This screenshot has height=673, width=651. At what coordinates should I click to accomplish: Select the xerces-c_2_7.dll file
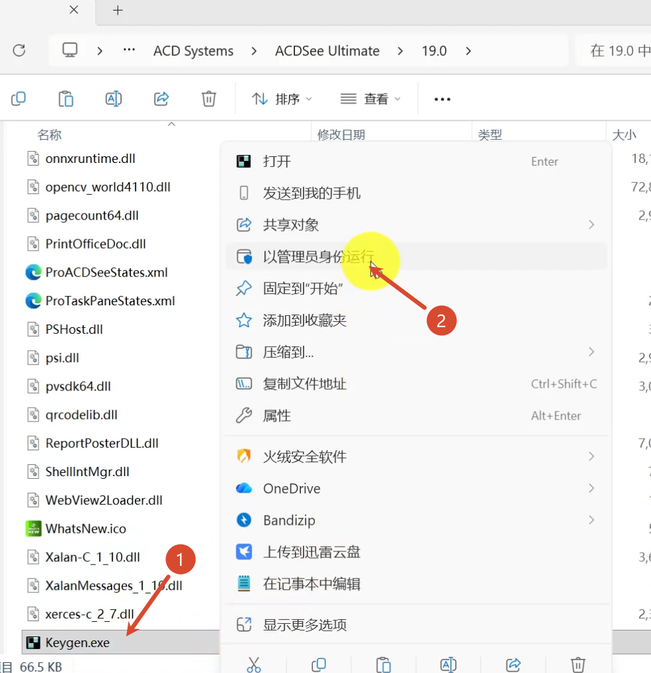(90, 614)
